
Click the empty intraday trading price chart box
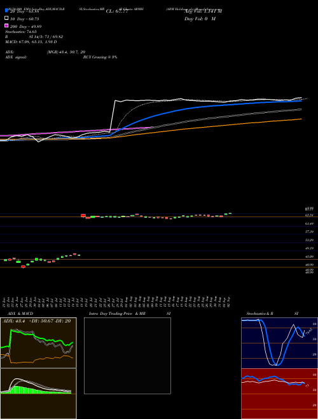click(x=127, y=356)
